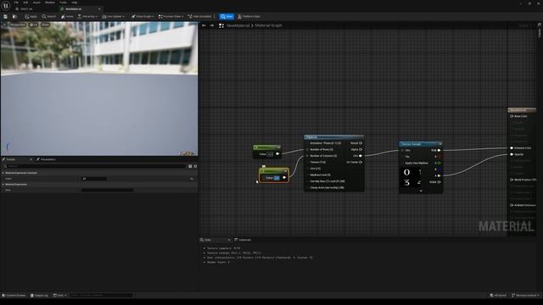543x305 pixels.
Task: Click the Flipbook node header
Action: coord(333,137)
